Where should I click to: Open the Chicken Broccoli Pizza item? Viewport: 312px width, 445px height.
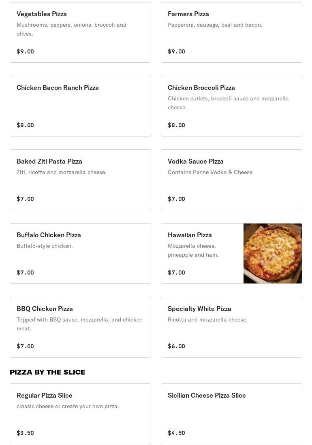point(231,106)
